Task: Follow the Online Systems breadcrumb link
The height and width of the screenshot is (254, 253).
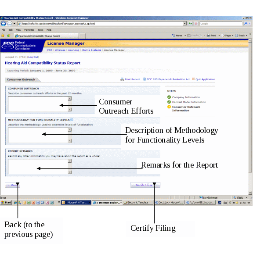Action: 91,50
